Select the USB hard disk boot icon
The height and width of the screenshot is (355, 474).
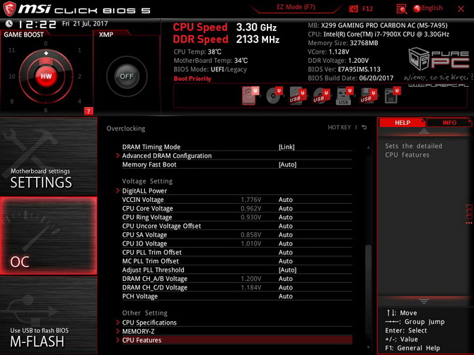pos(297,95)
